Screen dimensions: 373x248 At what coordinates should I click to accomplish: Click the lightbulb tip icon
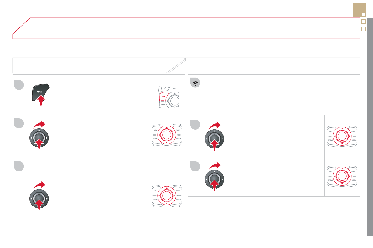(195, 83)
